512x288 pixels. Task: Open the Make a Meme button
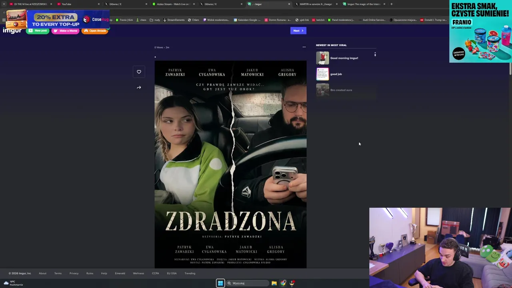point(65,31)
